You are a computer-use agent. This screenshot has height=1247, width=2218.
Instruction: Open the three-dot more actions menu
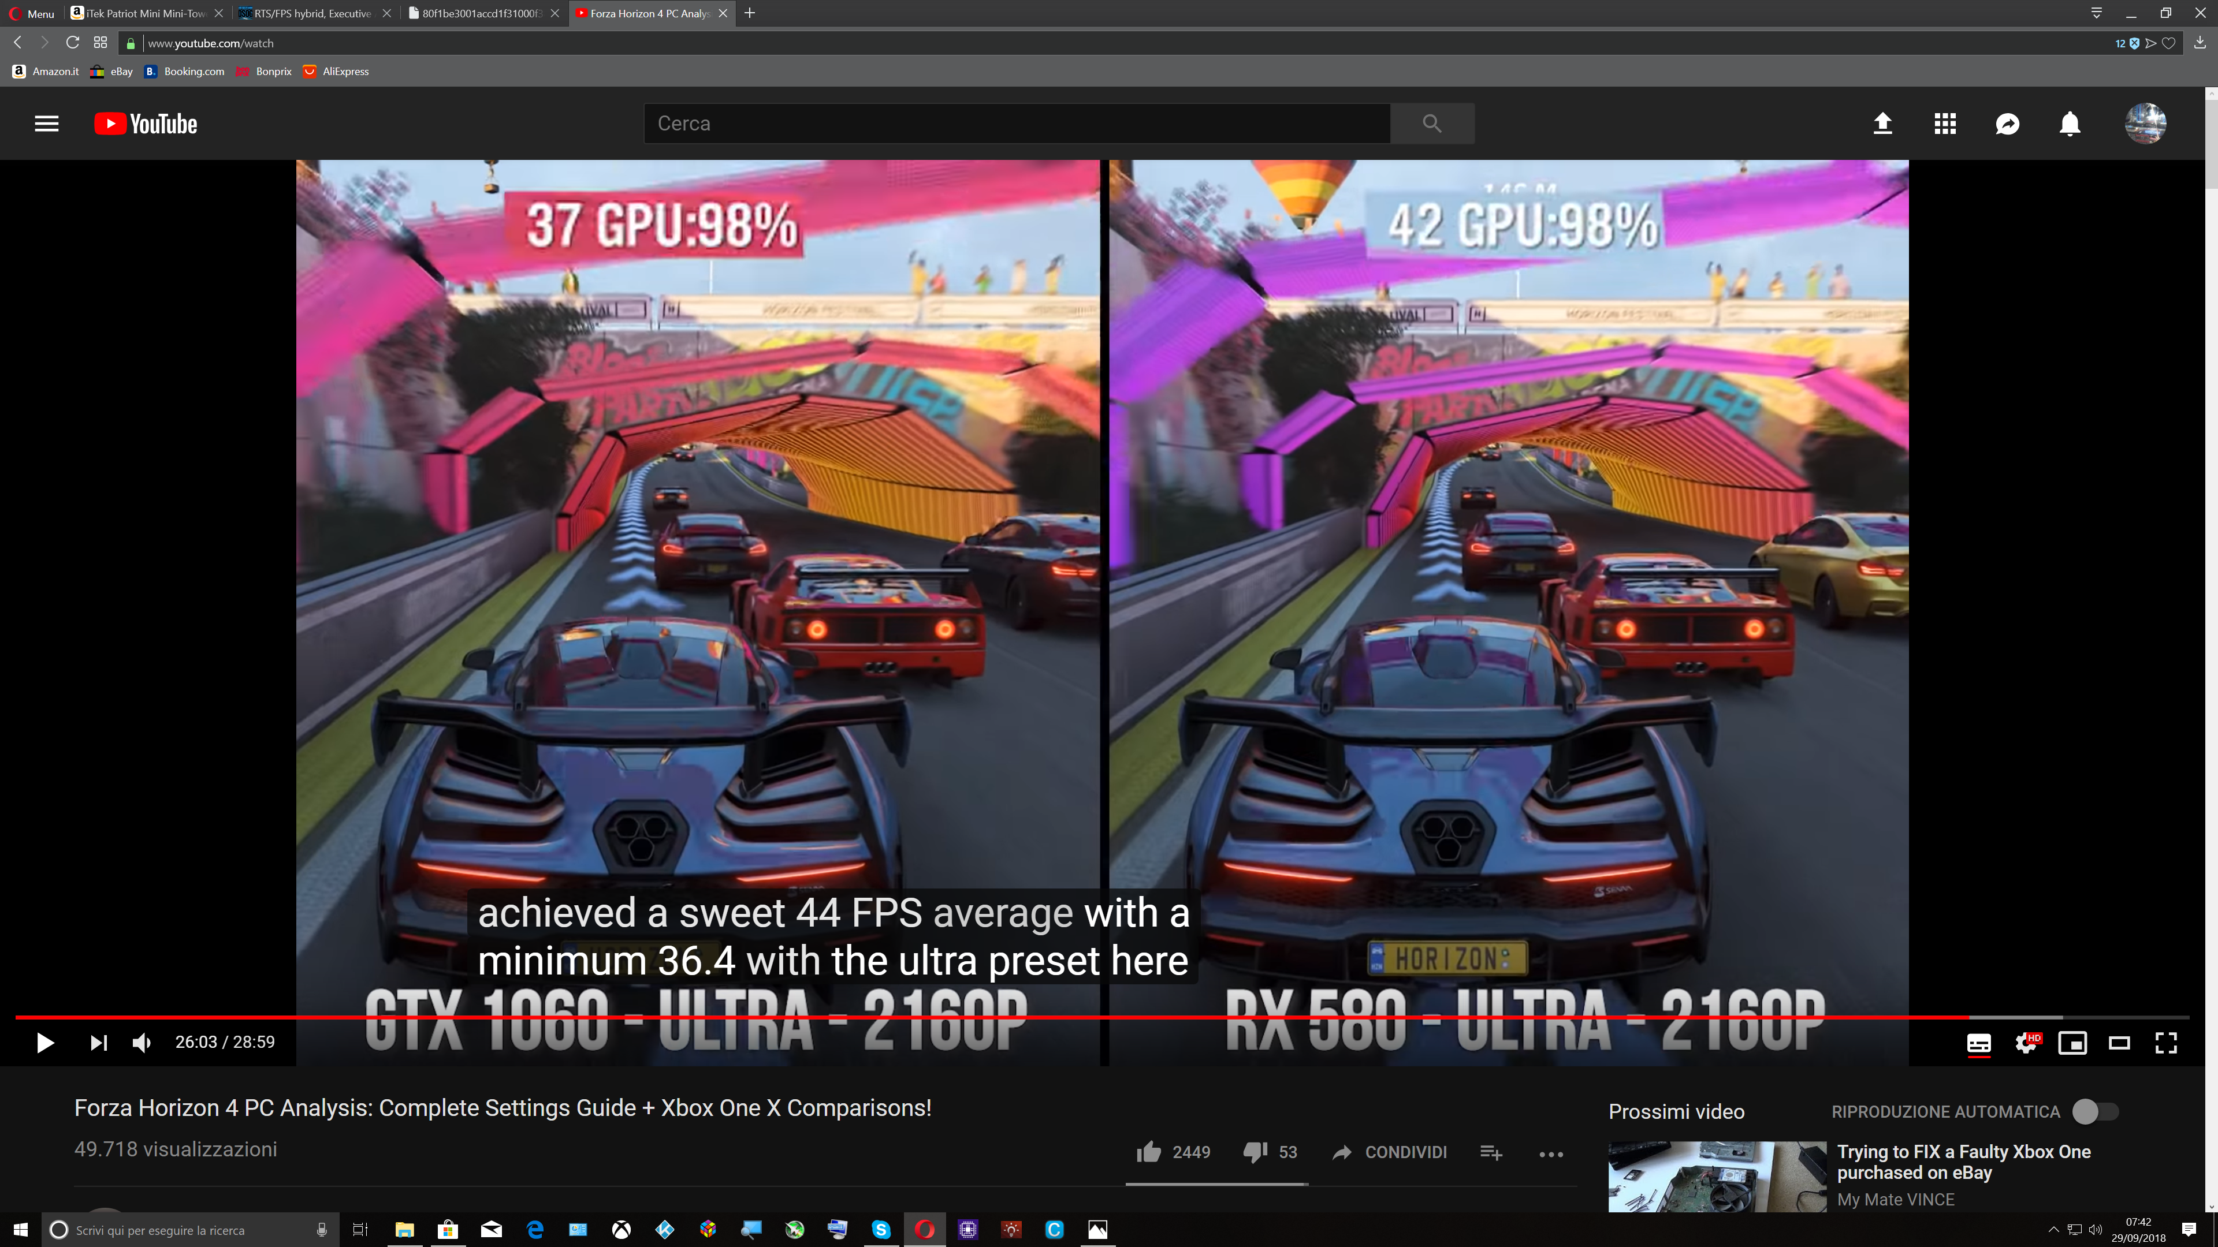pyautogui.click(x=1551, y=1154)
